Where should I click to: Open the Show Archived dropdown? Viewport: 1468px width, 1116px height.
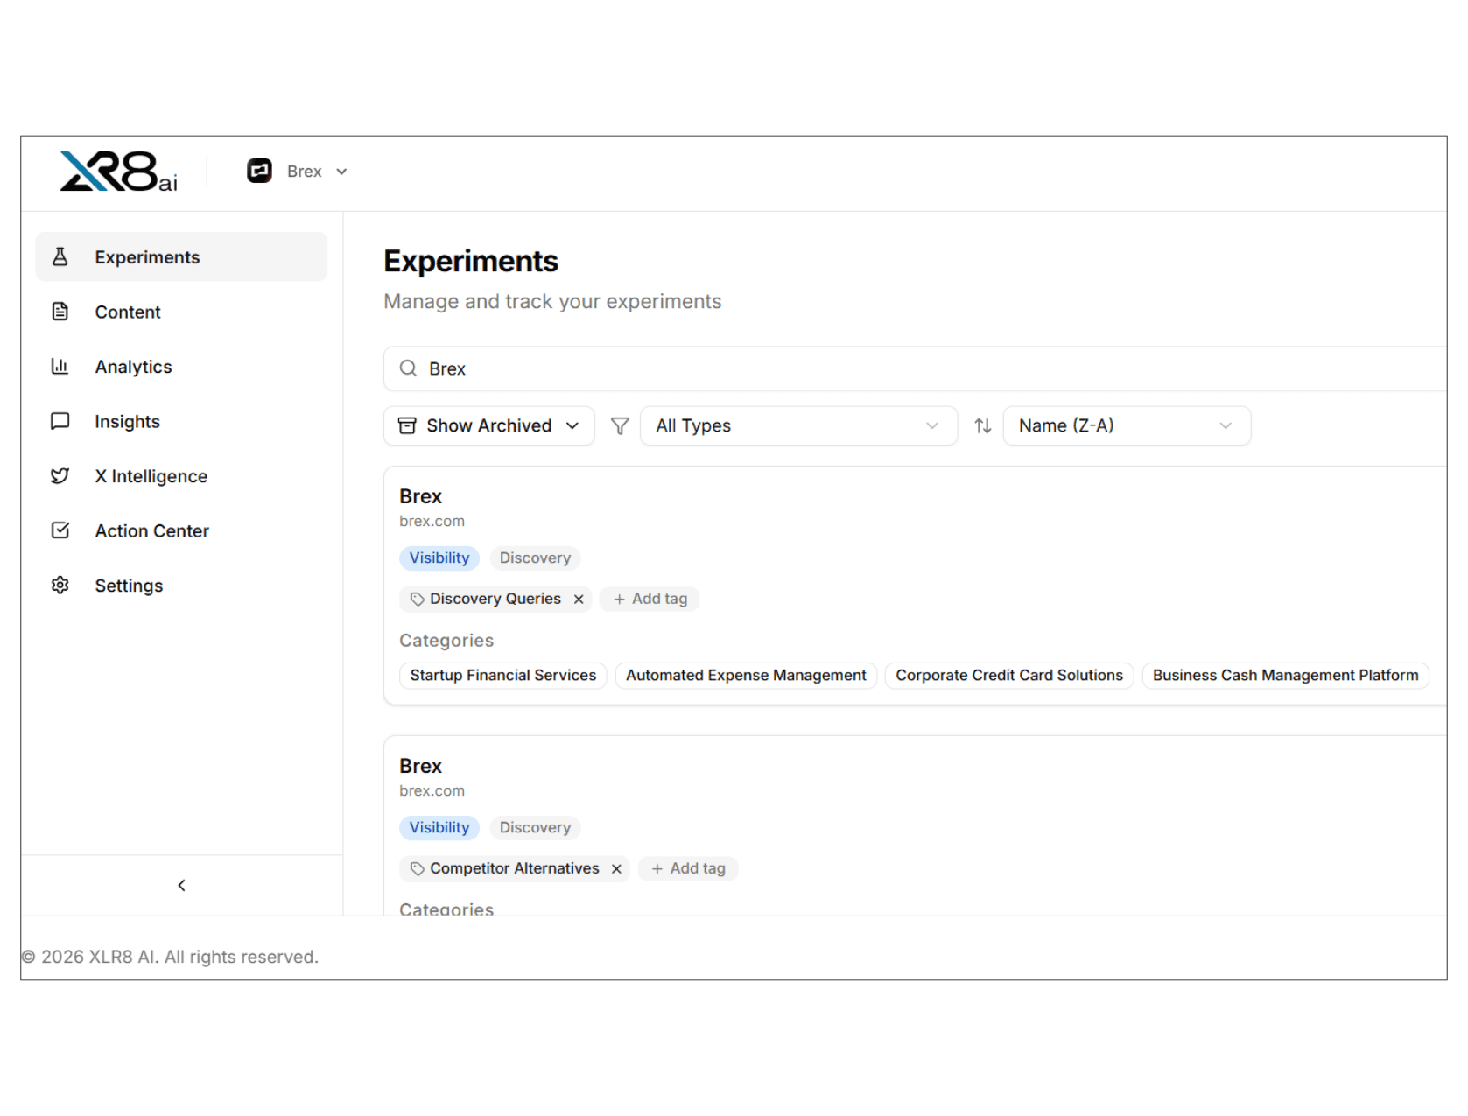coord(488,425)
